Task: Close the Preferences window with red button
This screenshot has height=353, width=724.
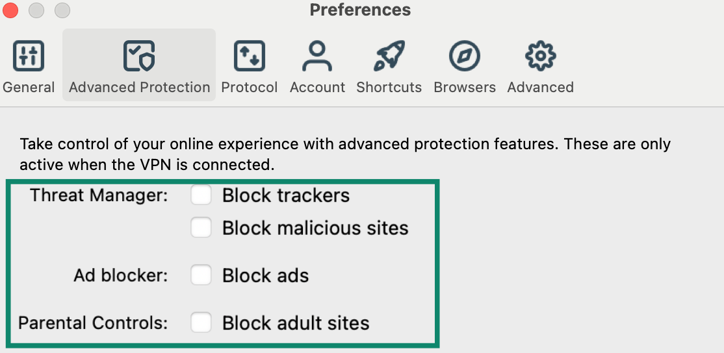Action: coord(11,10)
